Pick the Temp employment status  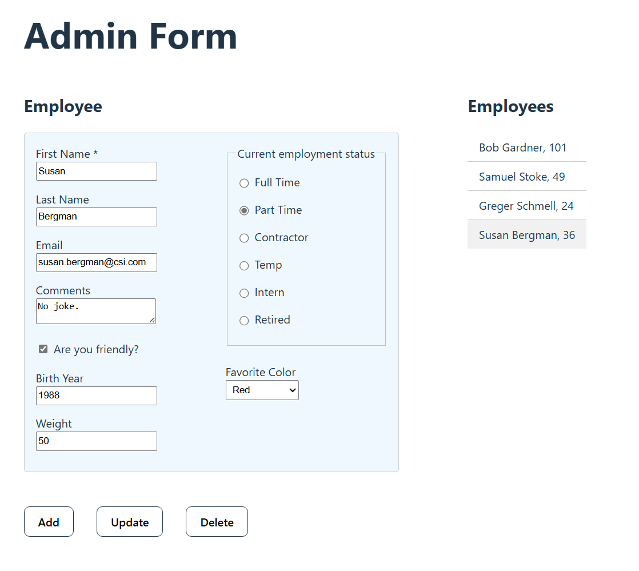point(244,265)
